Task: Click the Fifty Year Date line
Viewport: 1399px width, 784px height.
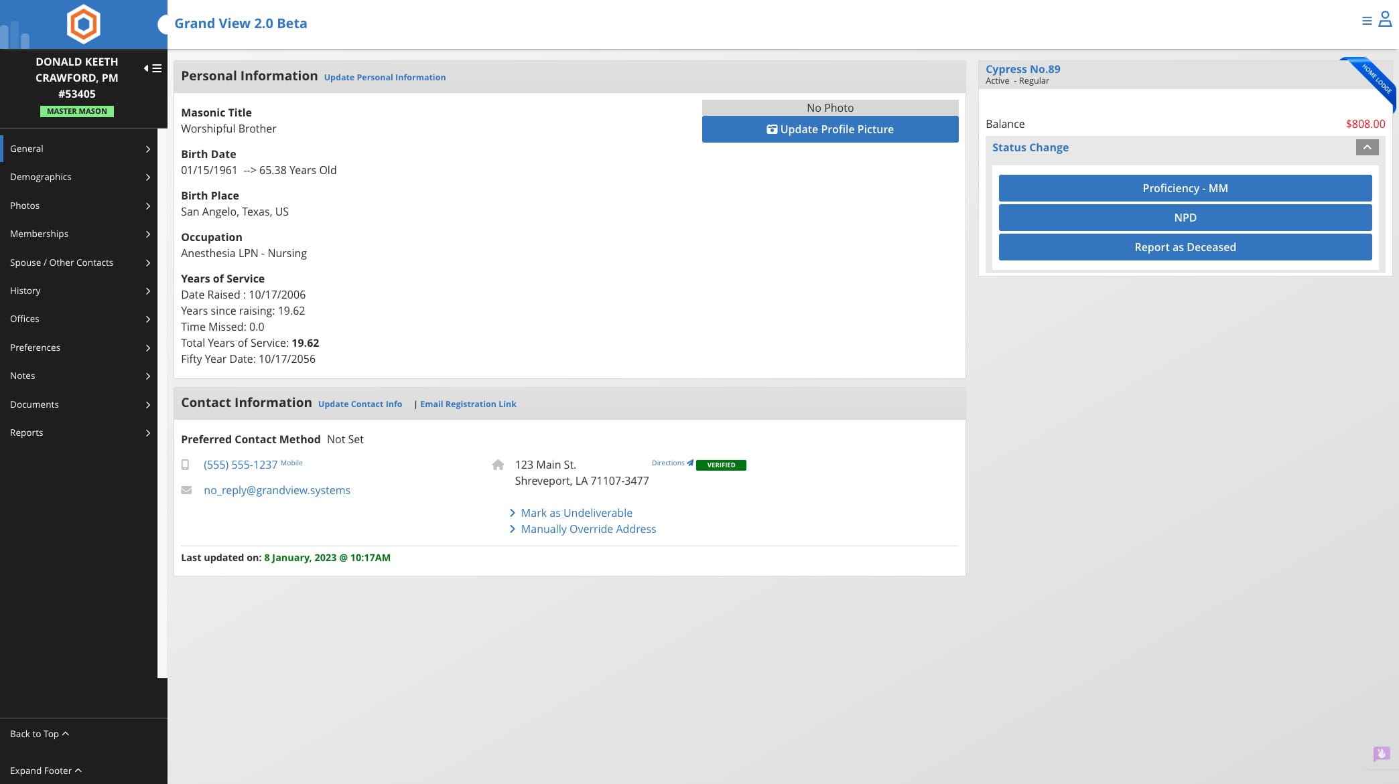Action: 248,359
